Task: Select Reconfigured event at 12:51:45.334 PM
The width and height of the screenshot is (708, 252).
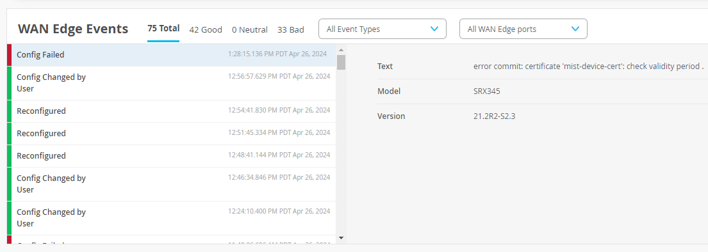Action: click(172, 134)
